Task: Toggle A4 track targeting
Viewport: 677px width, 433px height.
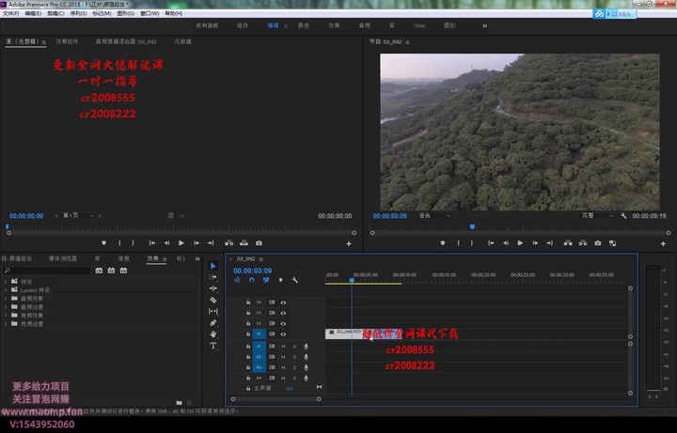Action: coord(260,379)
